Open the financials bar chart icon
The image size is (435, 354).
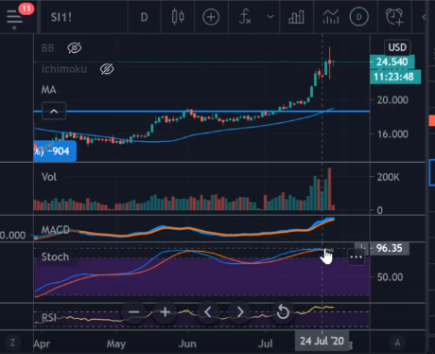pyautogui.click(x=296, y=17)
